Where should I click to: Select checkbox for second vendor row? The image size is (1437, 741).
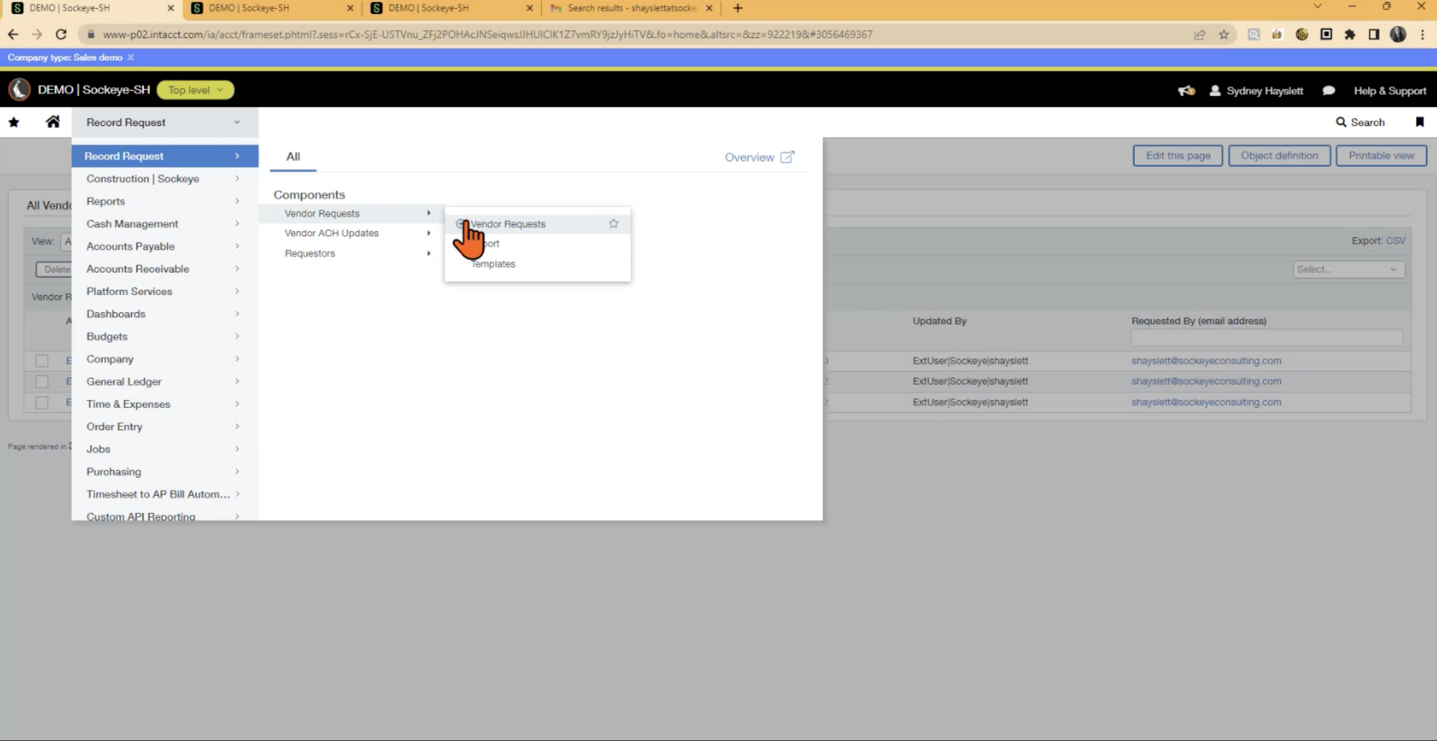(41, 381)
